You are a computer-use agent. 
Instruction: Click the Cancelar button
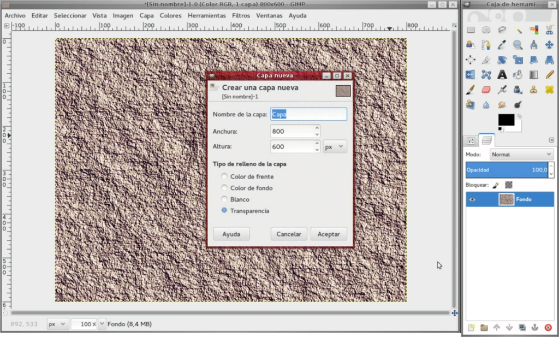pos(288,233)
